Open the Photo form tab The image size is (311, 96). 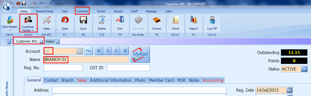(x=140, y=80)
